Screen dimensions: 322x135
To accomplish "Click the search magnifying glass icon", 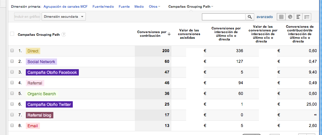I will tap(250, 17).
